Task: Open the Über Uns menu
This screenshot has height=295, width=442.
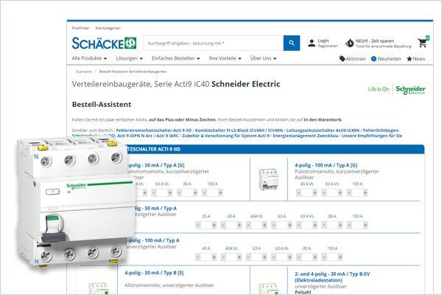Action: (264, 58)
